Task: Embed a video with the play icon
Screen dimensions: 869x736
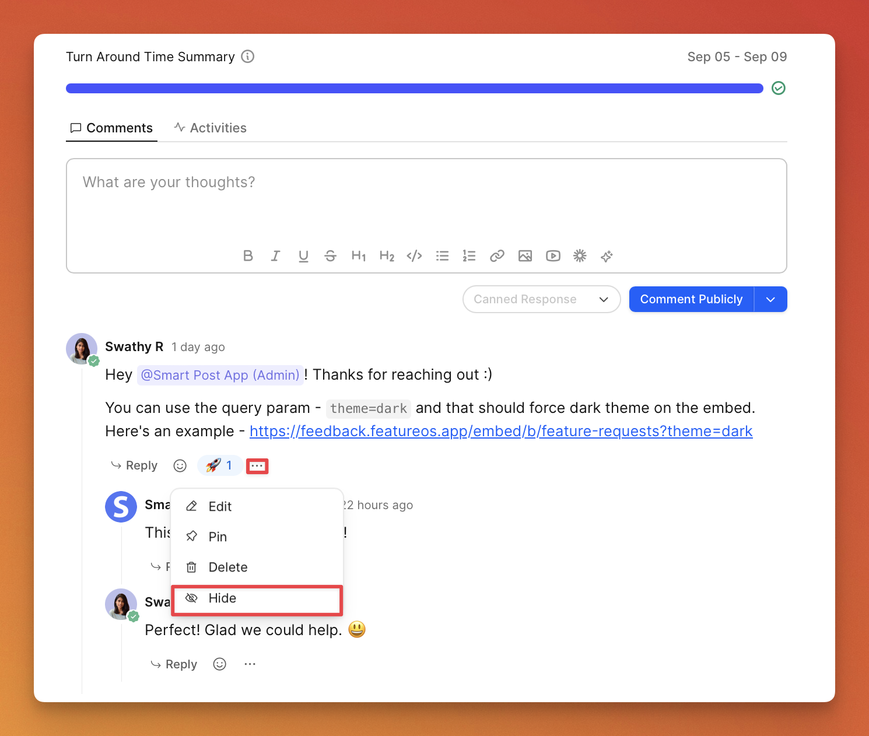Action: (553, 256)
